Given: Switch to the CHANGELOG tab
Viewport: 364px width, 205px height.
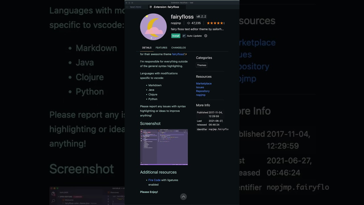Looking at the screenshot, I should pyautogui.click(x=179, y=48).
